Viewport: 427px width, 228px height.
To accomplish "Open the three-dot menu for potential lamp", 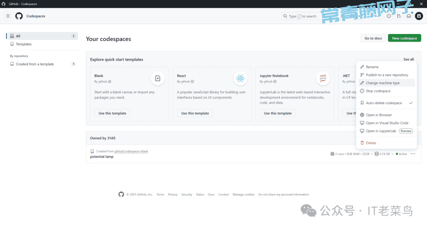I will [413, 154].
